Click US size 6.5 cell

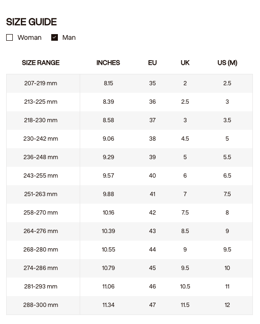(227, 176)
